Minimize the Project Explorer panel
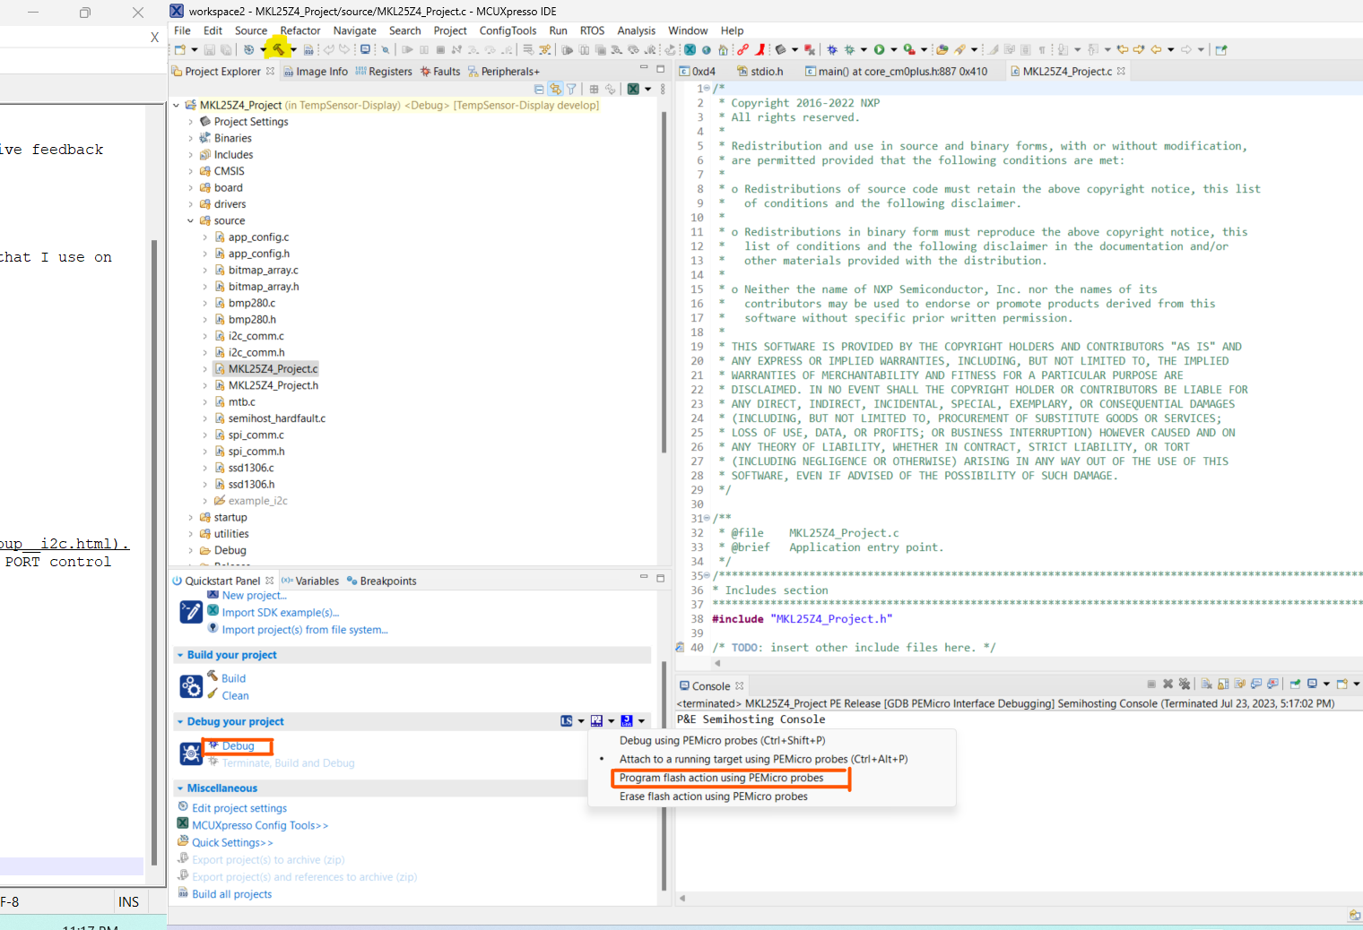The height and width of the screenshot is (930, 1363). [x=643, y=68]
